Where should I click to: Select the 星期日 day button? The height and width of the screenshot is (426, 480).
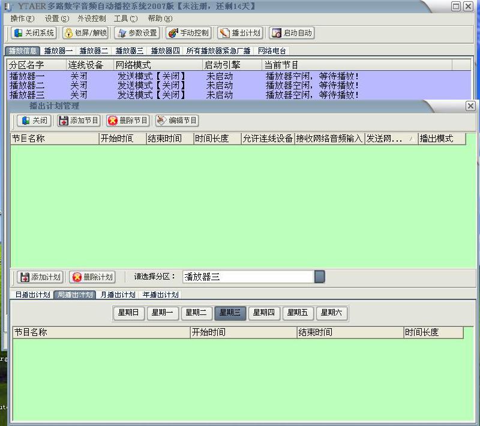(x=128, y=313)
